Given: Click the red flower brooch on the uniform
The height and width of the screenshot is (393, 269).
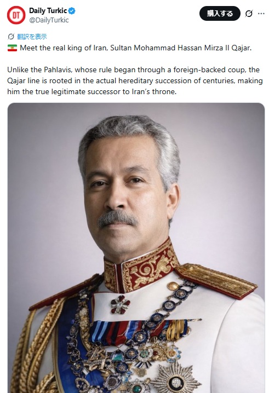Looking at the screenshot, I should click(x=121, y=304).
